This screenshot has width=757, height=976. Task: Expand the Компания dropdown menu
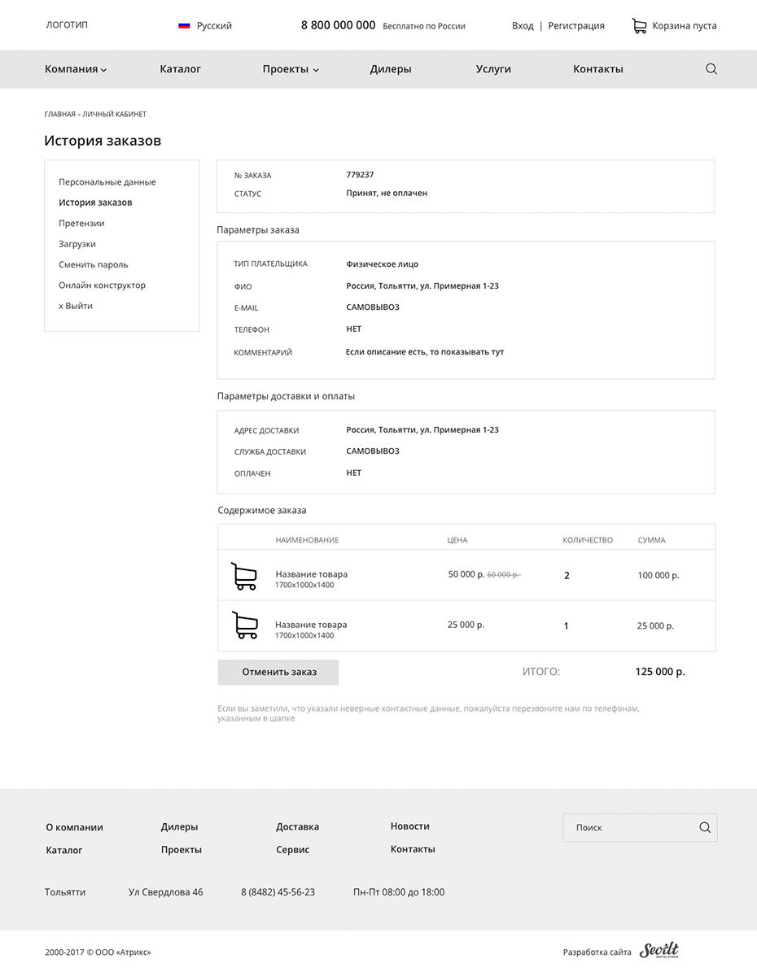(x=76, y=69)
